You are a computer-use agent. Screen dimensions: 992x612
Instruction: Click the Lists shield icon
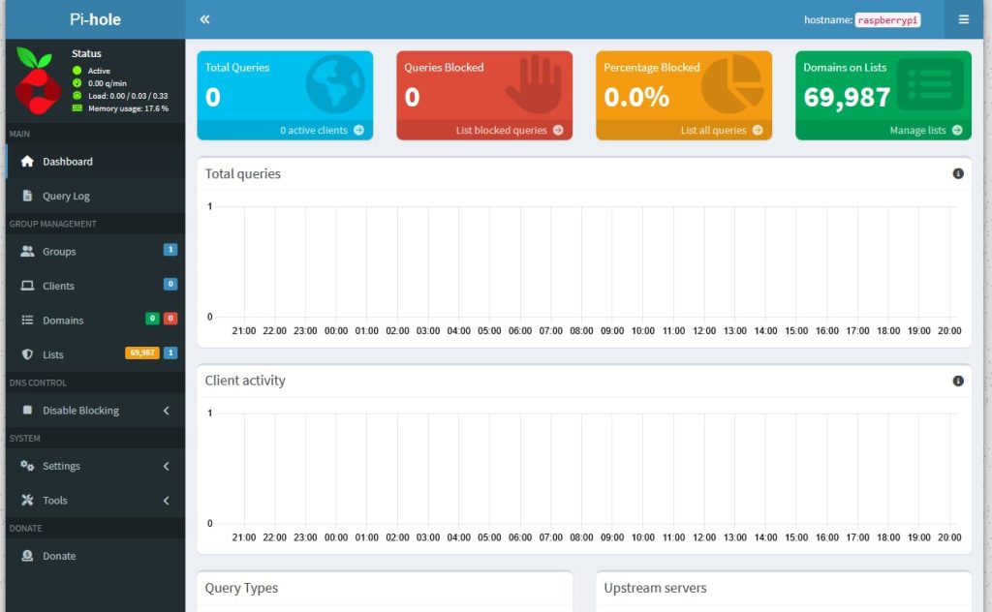[27, 355]
